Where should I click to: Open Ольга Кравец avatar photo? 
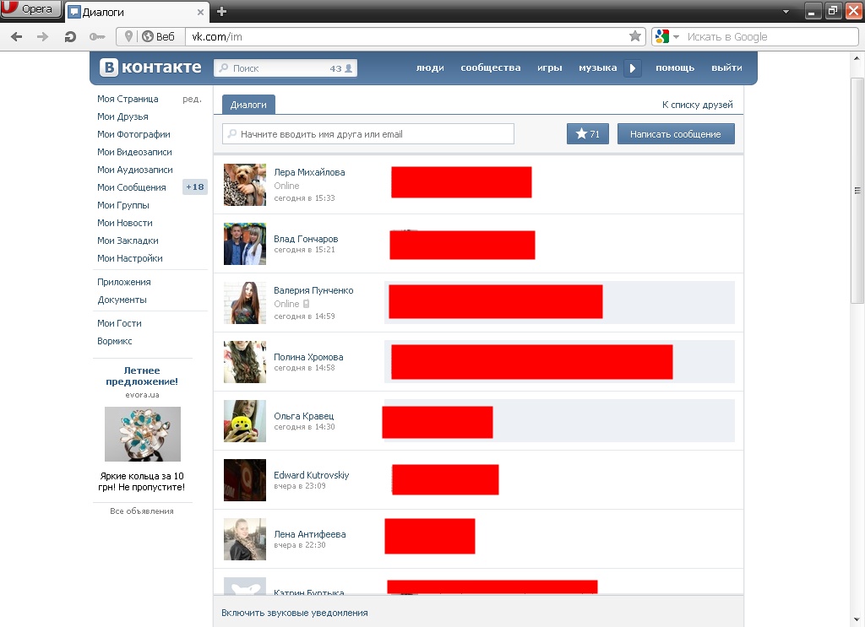[245, 421]
